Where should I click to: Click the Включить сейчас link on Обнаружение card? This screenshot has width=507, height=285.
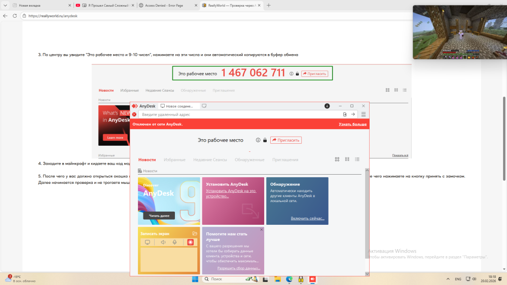(308, 219)
